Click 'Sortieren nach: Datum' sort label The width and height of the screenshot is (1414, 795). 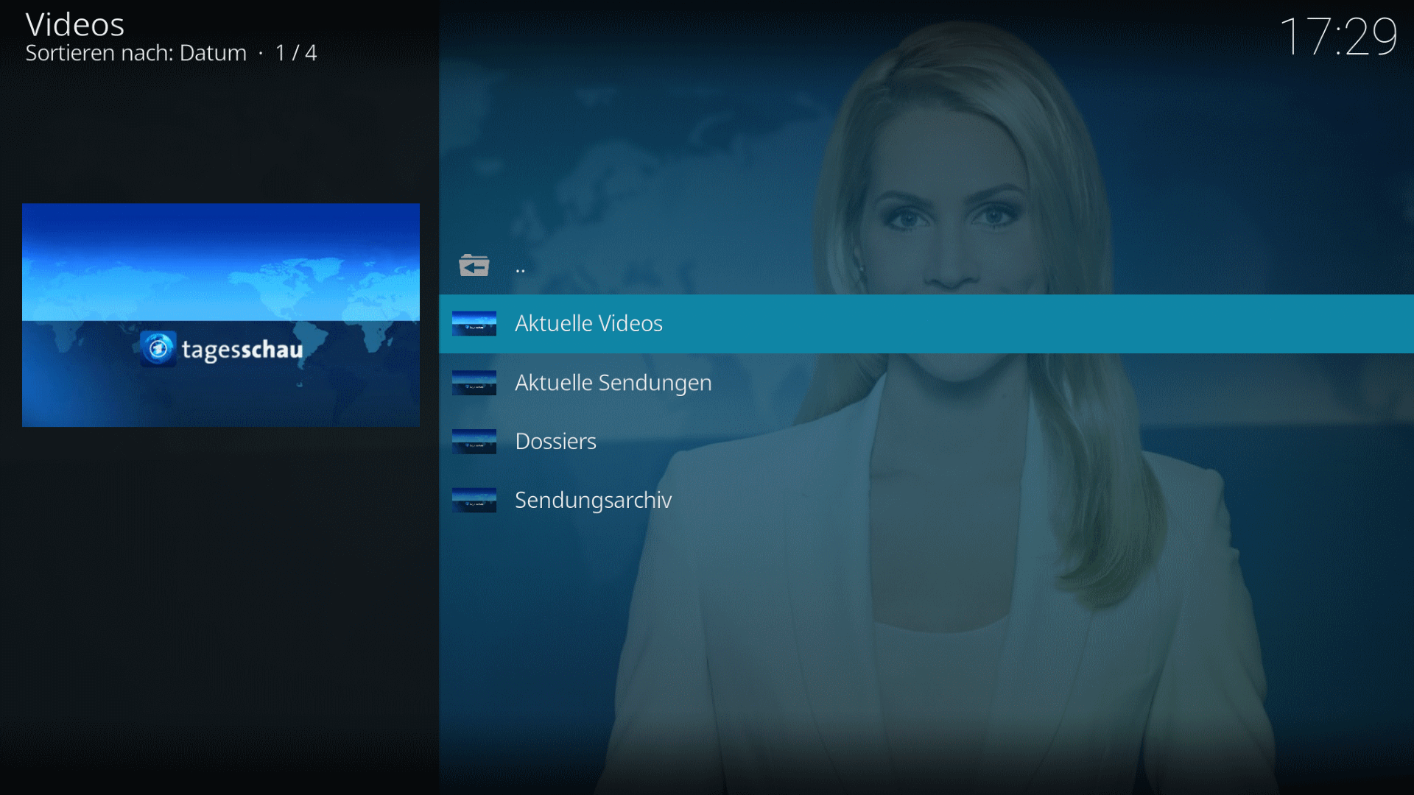[x=136, y=54]
